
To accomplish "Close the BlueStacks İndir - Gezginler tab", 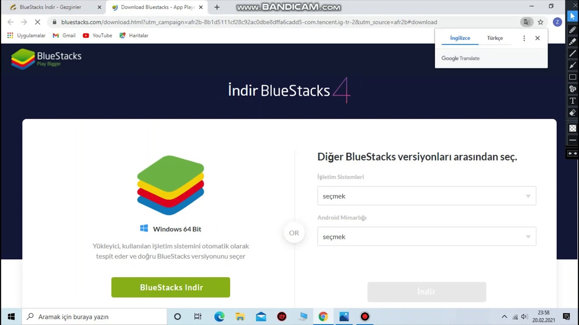I will 100,7.
